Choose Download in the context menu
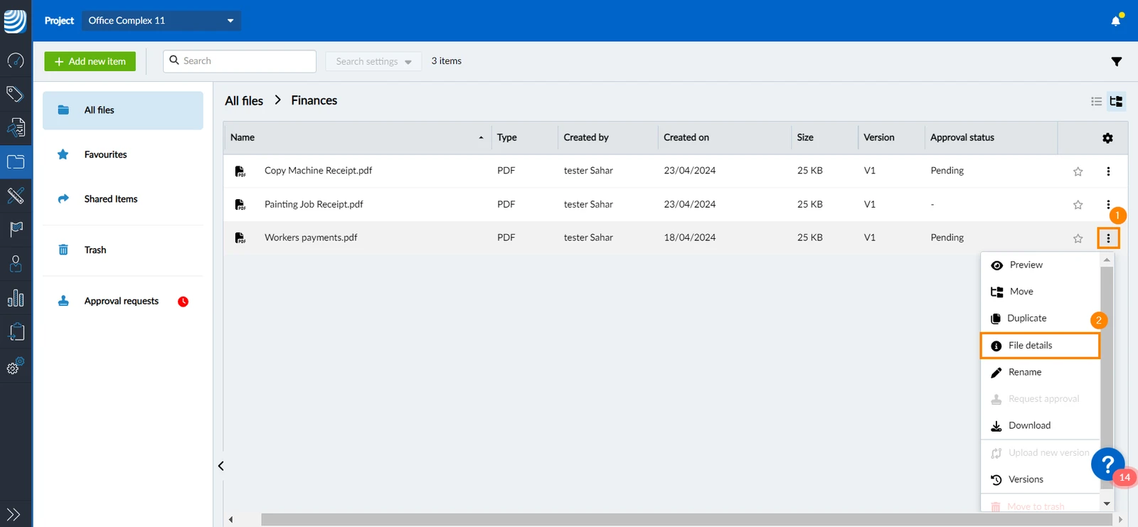 (1040, 425)
